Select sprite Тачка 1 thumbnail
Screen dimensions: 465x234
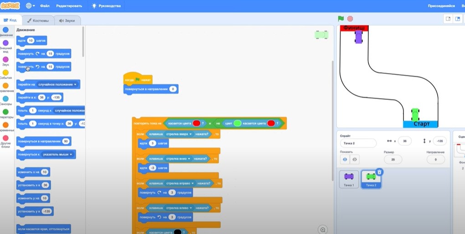349,179
